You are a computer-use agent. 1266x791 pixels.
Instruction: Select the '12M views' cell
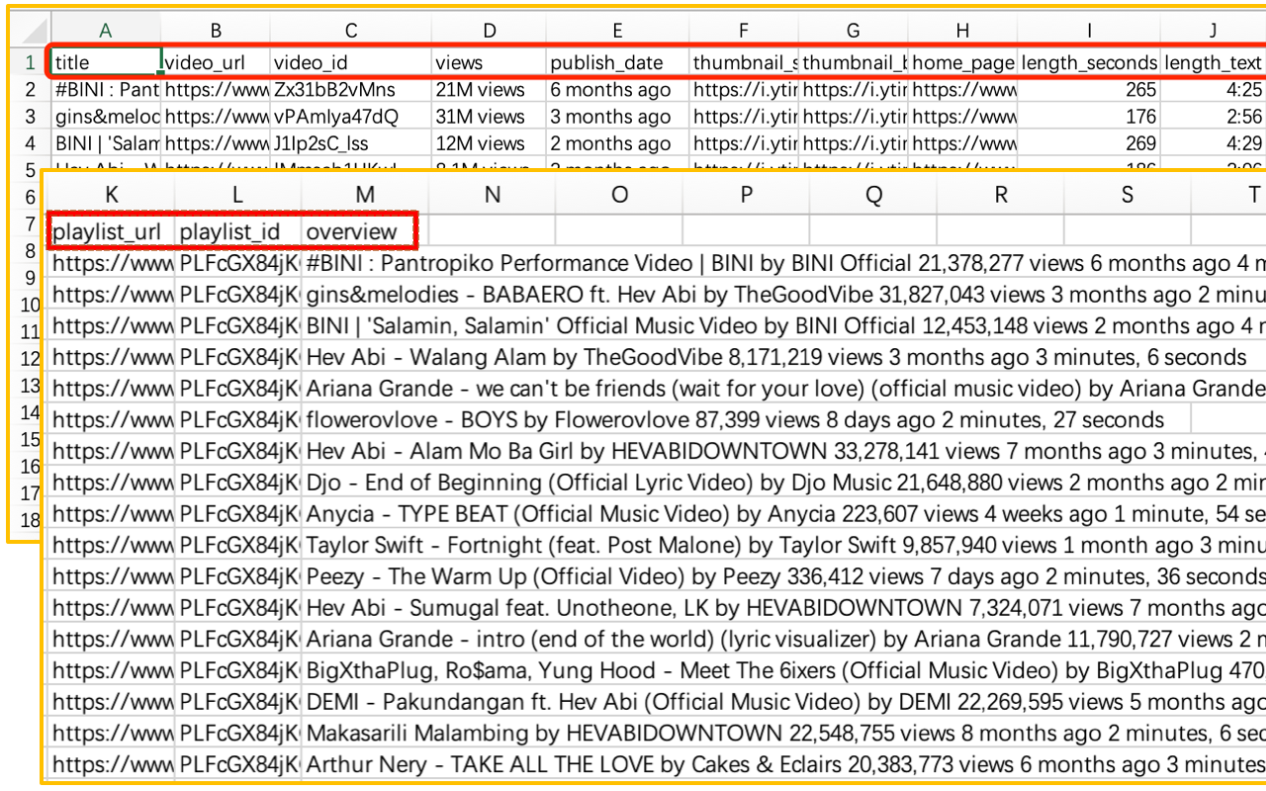point(489,143)
